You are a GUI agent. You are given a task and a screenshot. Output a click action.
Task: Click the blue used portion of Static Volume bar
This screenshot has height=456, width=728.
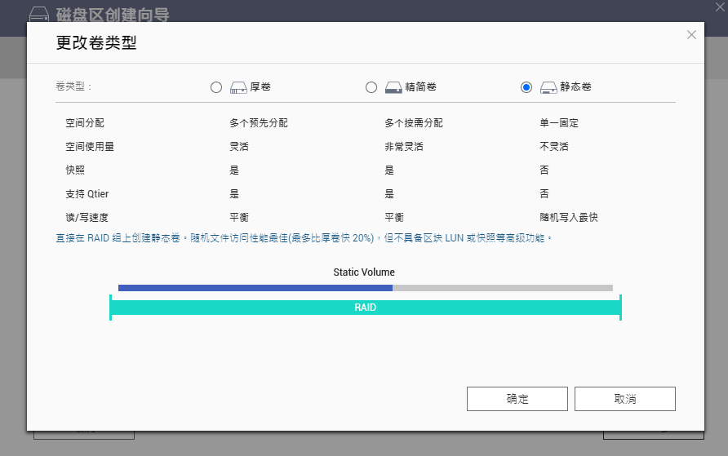(x=255, y=288)
